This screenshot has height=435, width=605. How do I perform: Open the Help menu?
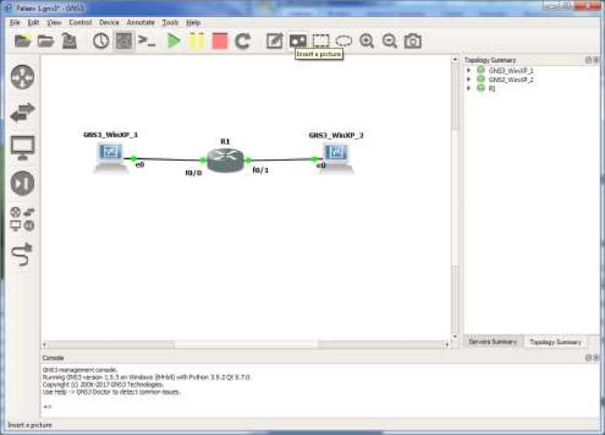pos(194,23)
